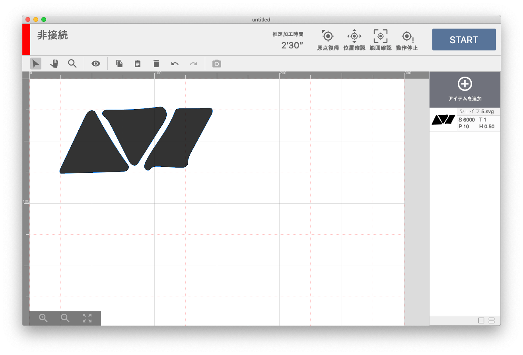The width and height of the screenshot is (523, 355).
Task: Switch to single panel view icon
Action: (x=481, y=320)
